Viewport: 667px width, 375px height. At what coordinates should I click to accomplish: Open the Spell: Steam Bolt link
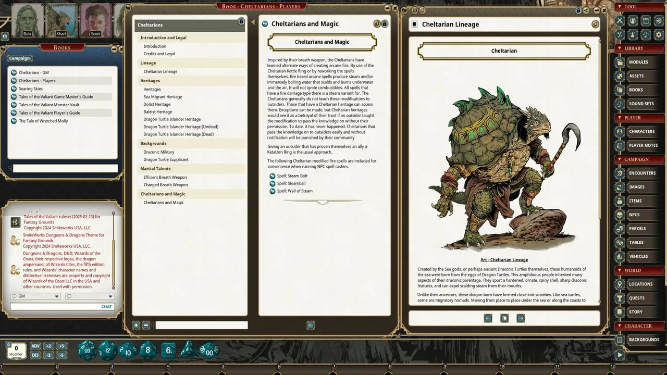coord(292,176)
